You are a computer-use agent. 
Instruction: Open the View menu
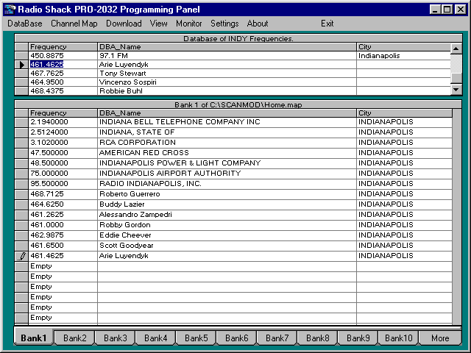pyautogui.click(x=159, y=24)
